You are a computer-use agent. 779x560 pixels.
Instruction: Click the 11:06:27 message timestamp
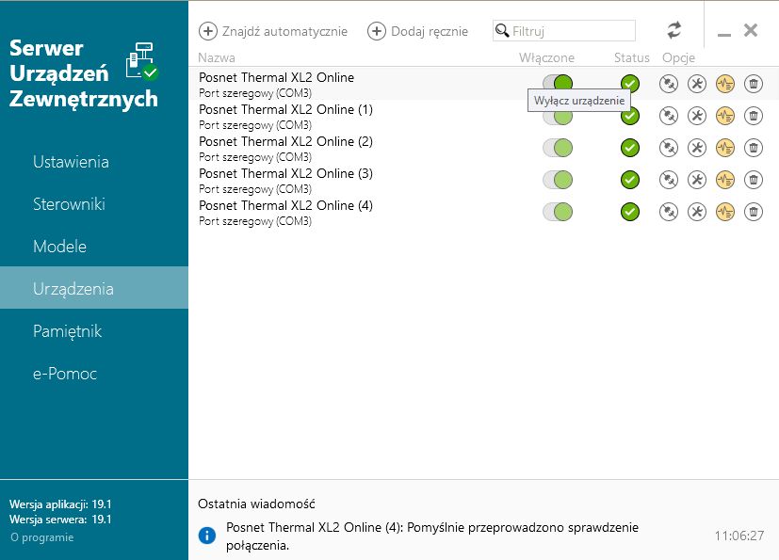739,536
